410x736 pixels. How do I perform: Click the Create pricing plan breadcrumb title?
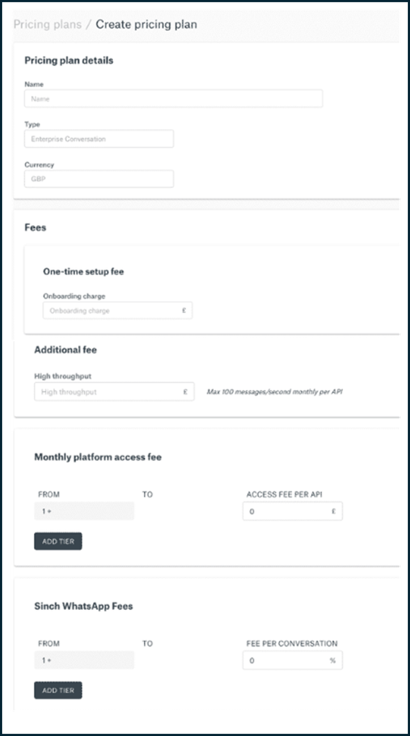pos(146,24)
